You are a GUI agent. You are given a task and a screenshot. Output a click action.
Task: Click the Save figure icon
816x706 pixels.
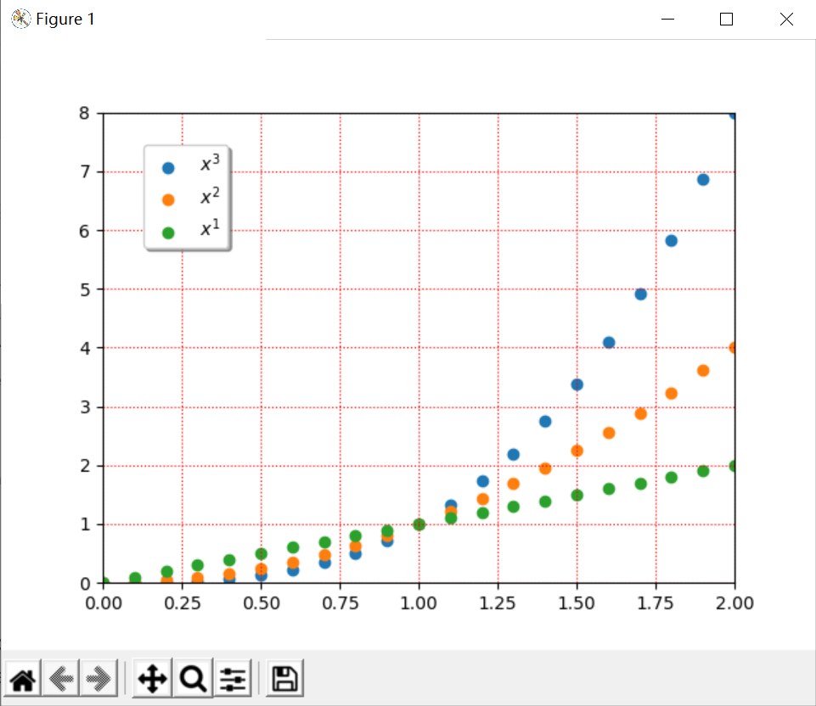coord(284,678)
